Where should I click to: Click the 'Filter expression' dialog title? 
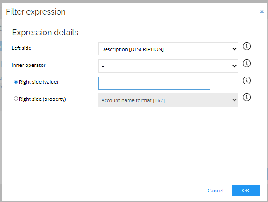point(36,12)
